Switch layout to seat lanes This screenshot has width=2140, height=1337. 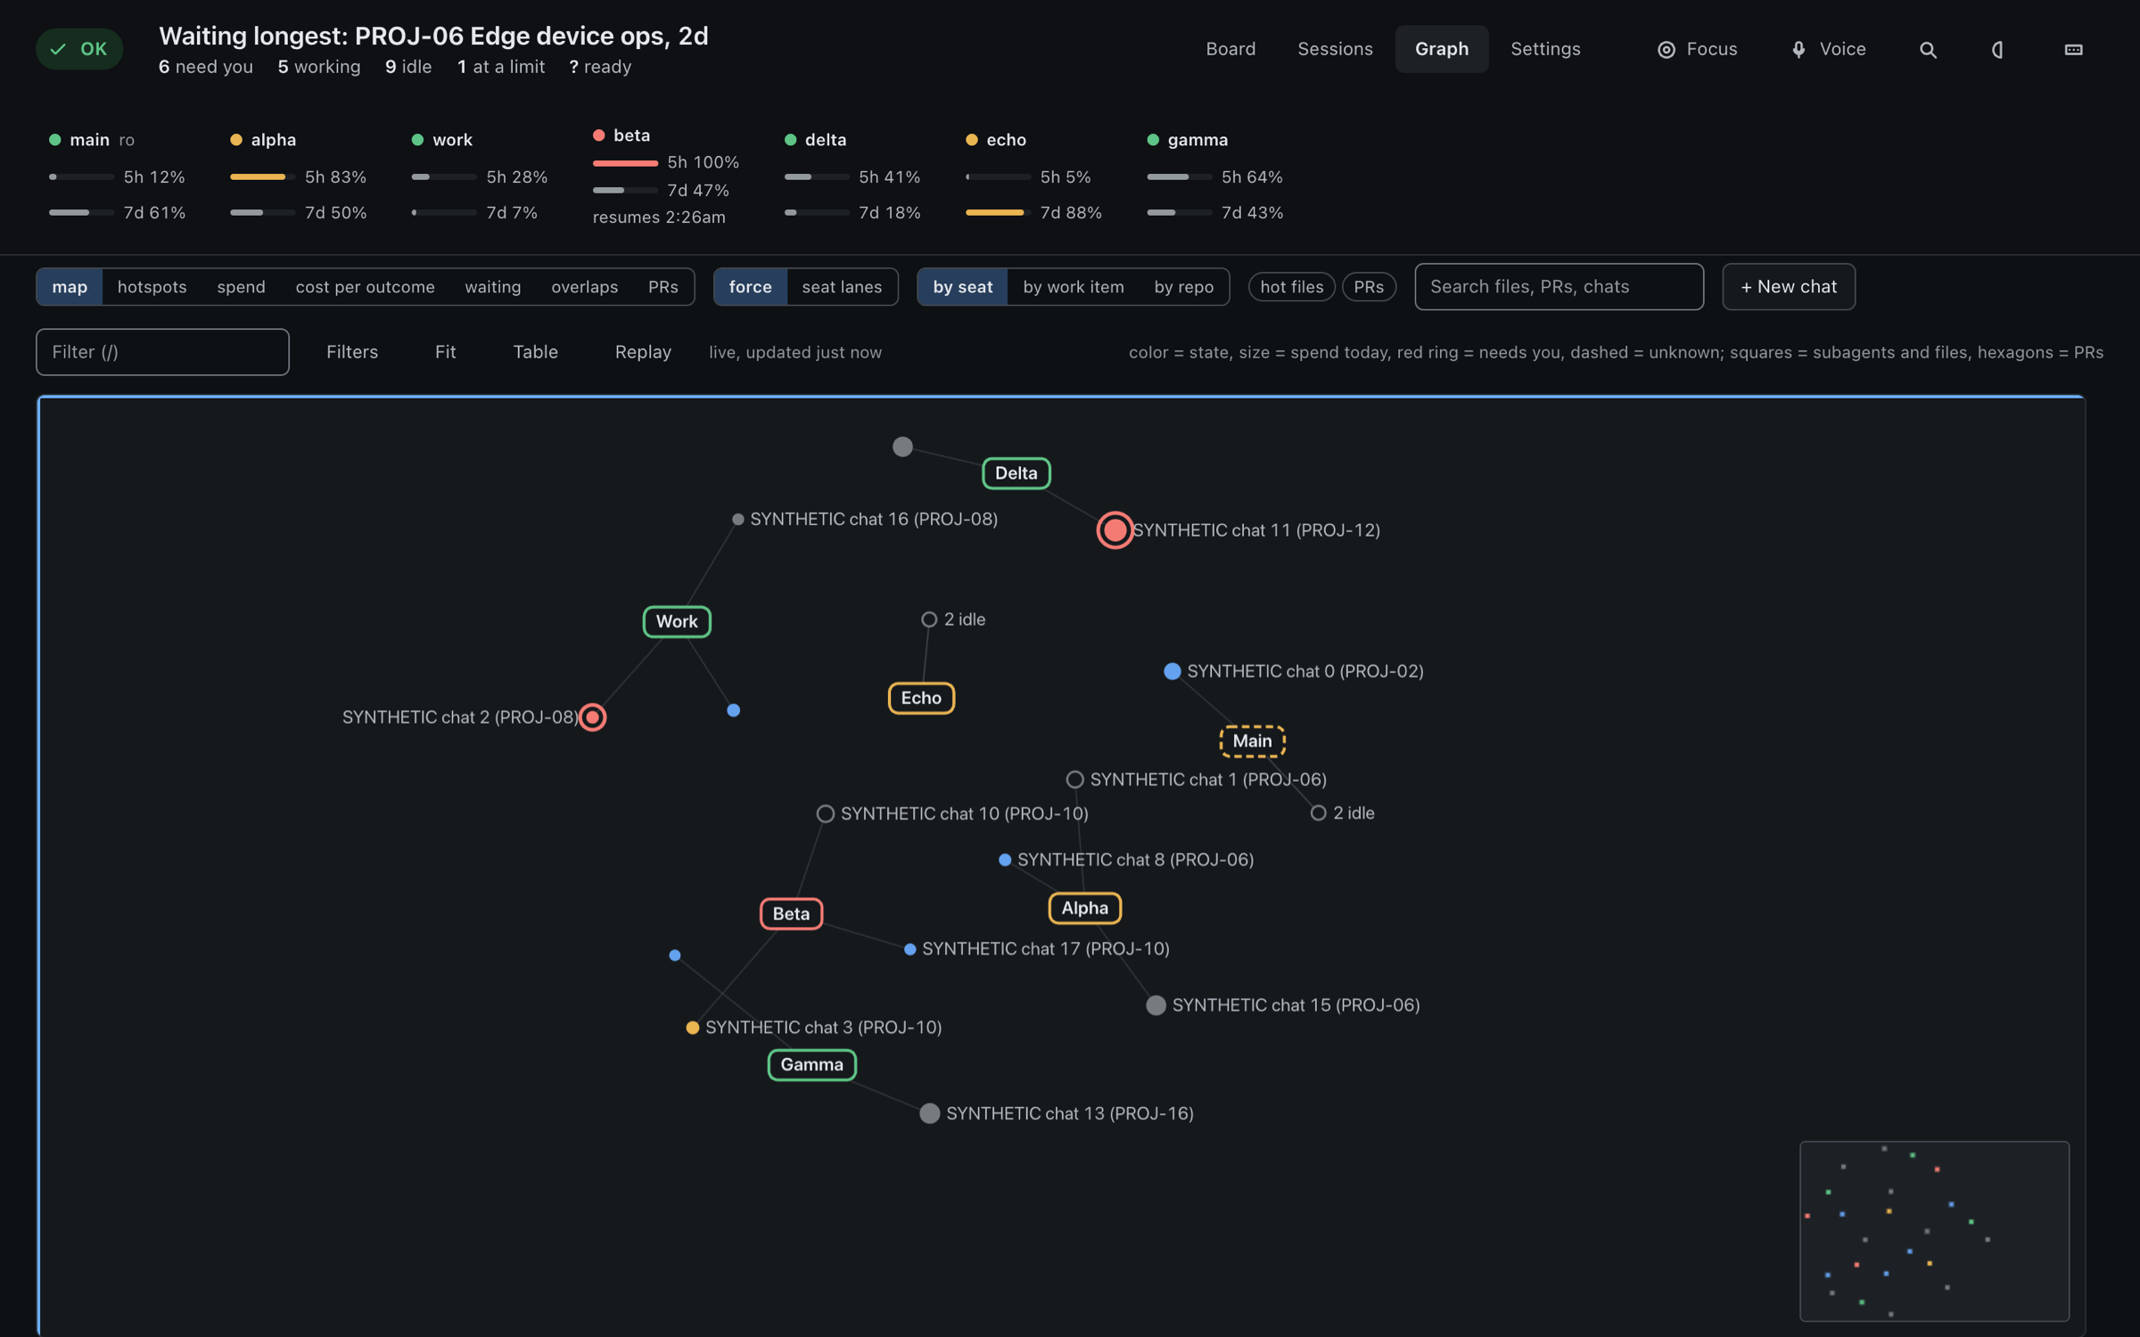[x=842, y=287]
